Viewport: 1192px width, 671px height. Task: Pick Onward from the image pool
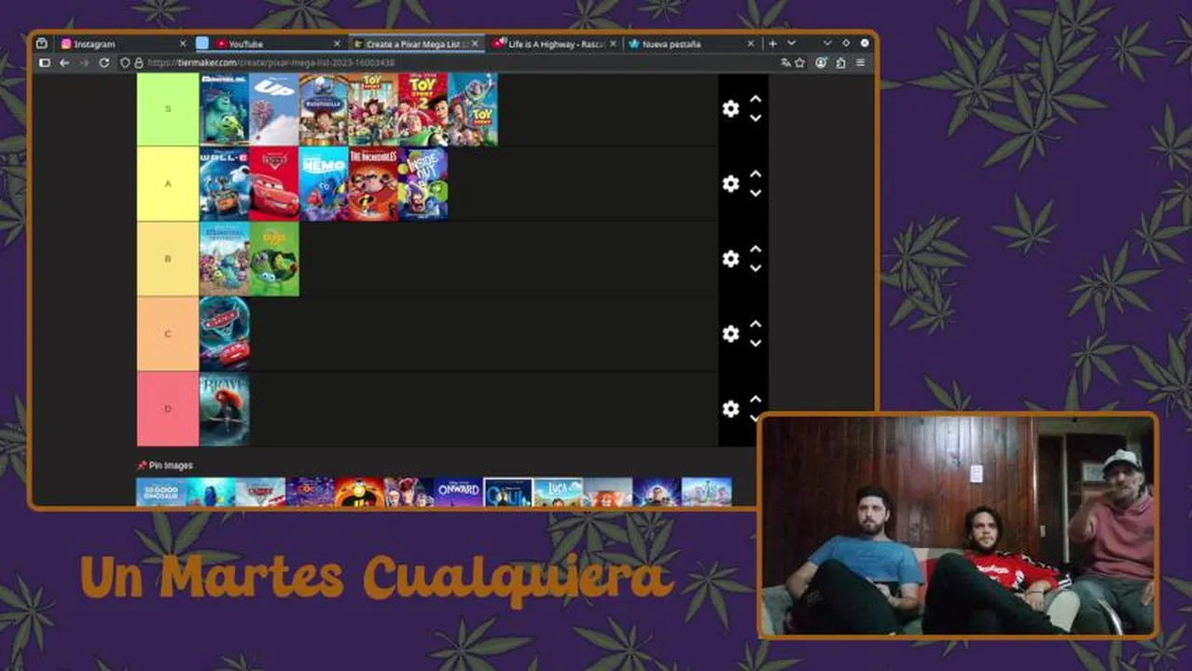click(x=458, y=492)
